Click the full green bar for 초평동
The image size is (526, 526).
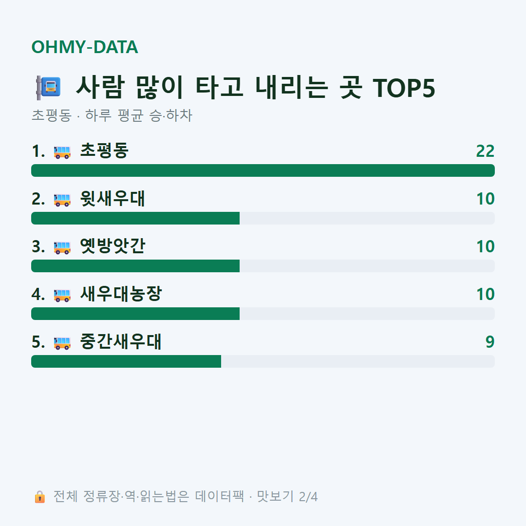point(263,170)
